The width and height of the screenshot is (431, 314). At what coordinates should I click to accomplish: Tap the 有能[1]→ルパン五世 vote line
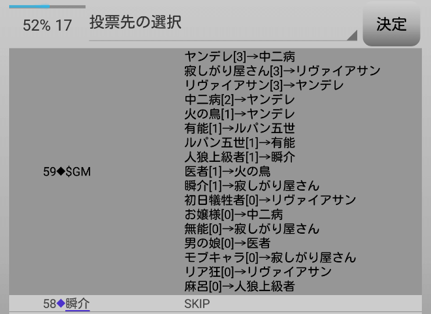[240, 129]
